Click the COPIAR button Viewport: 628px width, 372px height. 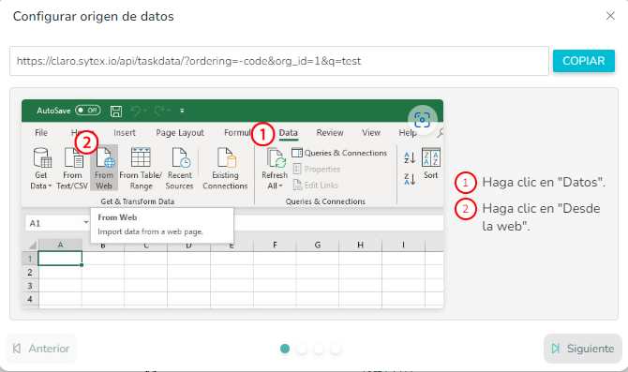584,61
